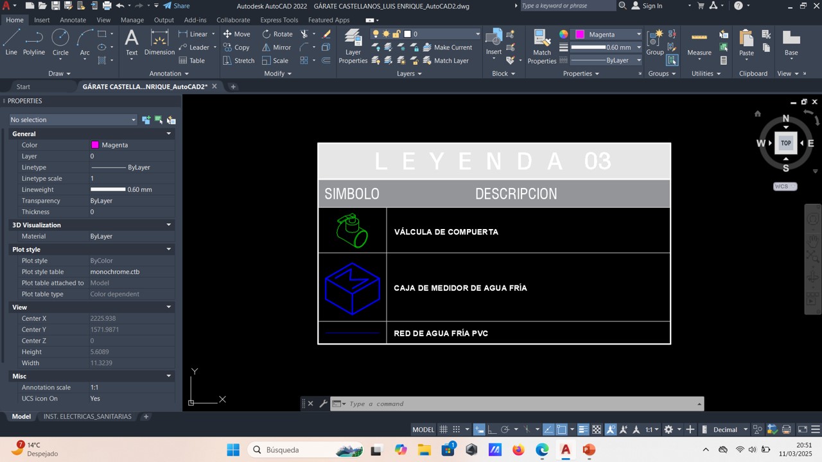
Task: Toggle 2D object snap in status bar
Action: pos(562,429)
